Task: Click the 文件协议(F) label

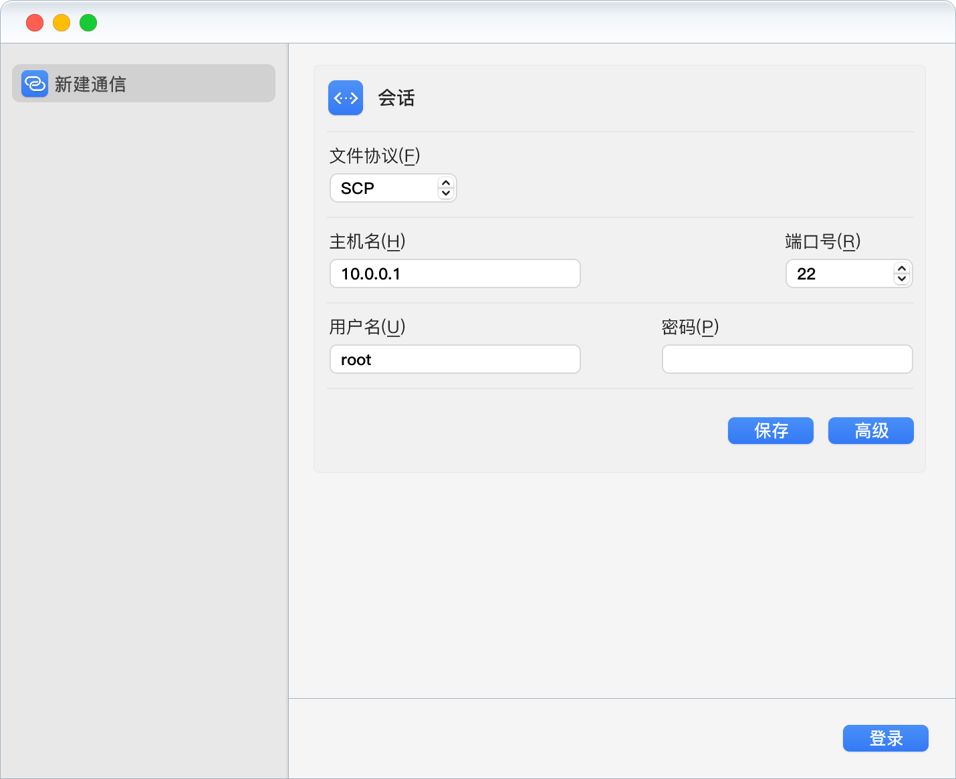Action: click(x=374, y=156)
